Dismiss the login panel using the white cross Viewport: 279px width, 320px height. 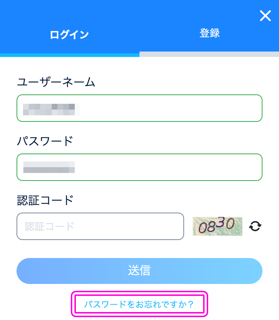(x=265, y=16)
